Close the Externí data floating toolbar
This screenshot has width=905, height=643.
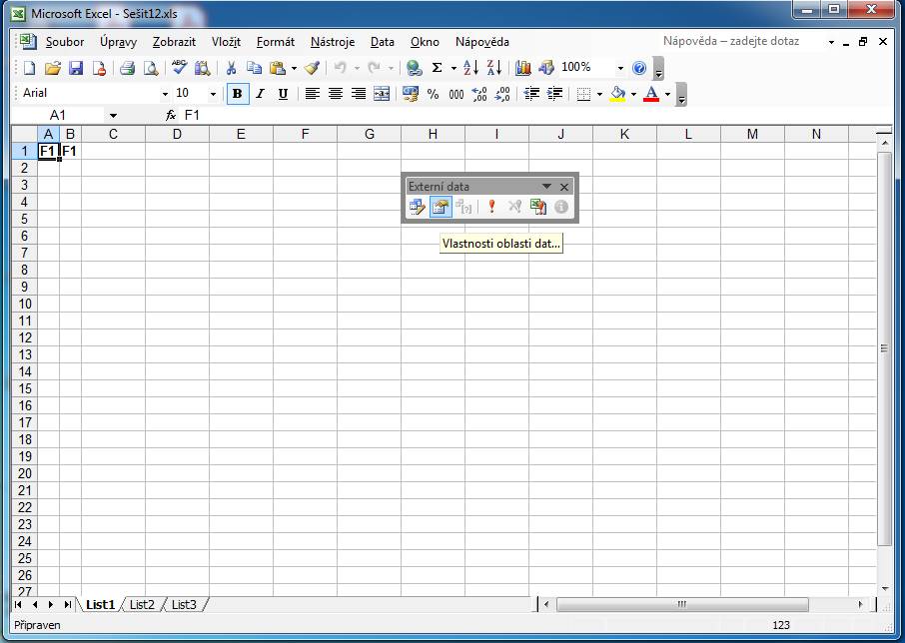click(564, 187)
